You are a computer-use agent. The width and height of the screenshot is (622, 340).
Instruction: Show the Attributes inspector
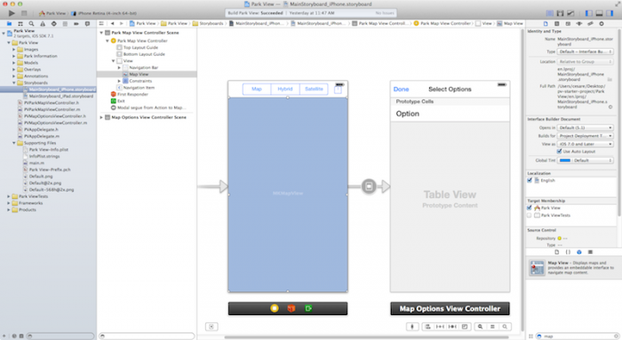pos(579,24)
